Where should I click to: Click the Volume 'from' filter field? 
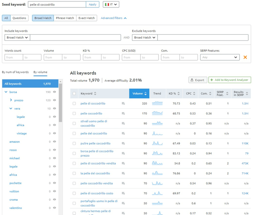53,57
